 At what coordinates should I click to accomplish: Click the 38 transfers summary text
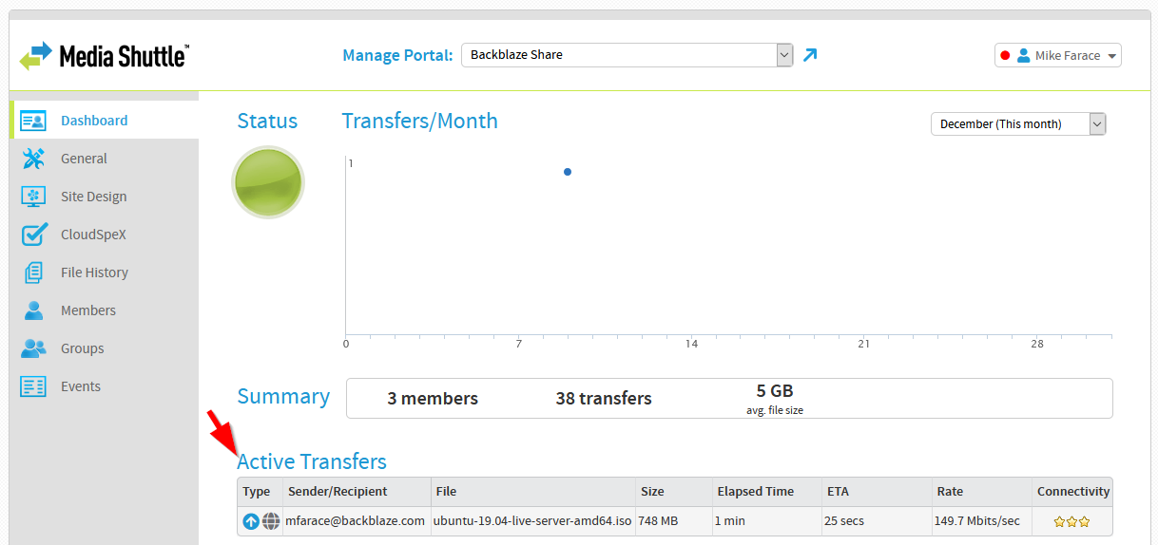[x=604, y=399]
